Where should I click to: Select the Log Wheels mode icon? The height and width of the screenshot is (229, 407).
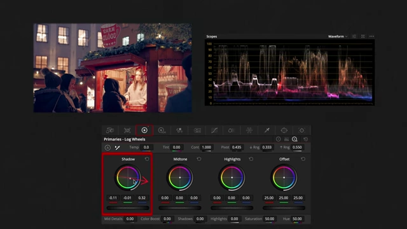tap(294, 139)
